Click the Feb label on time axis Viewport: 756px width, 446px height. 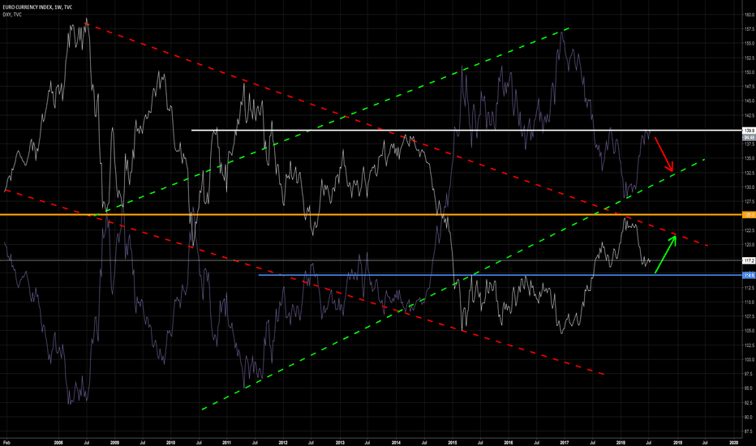pyautogui.click(x=6, y=442)
